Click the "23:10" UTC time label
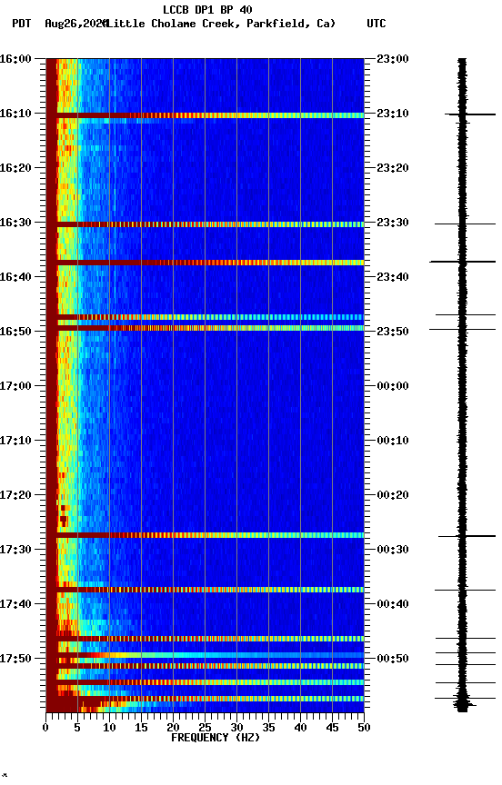This screenshot has height=785, width=502. coord(393,114)
